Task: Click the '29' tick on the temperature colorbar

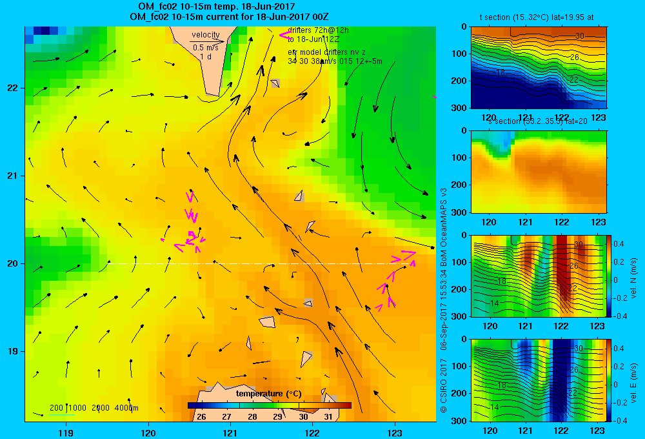Action: click(x=278, y=417)
